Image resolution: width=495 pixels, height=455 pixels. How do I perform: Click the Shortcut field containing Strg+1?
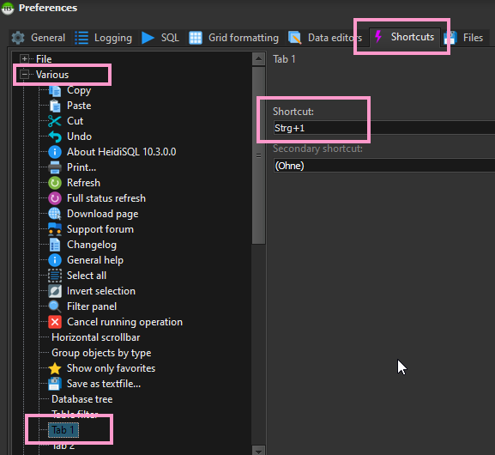384,128
